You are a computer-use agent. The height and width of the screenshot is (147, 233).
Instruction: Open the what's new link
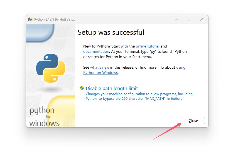point(100,68)
